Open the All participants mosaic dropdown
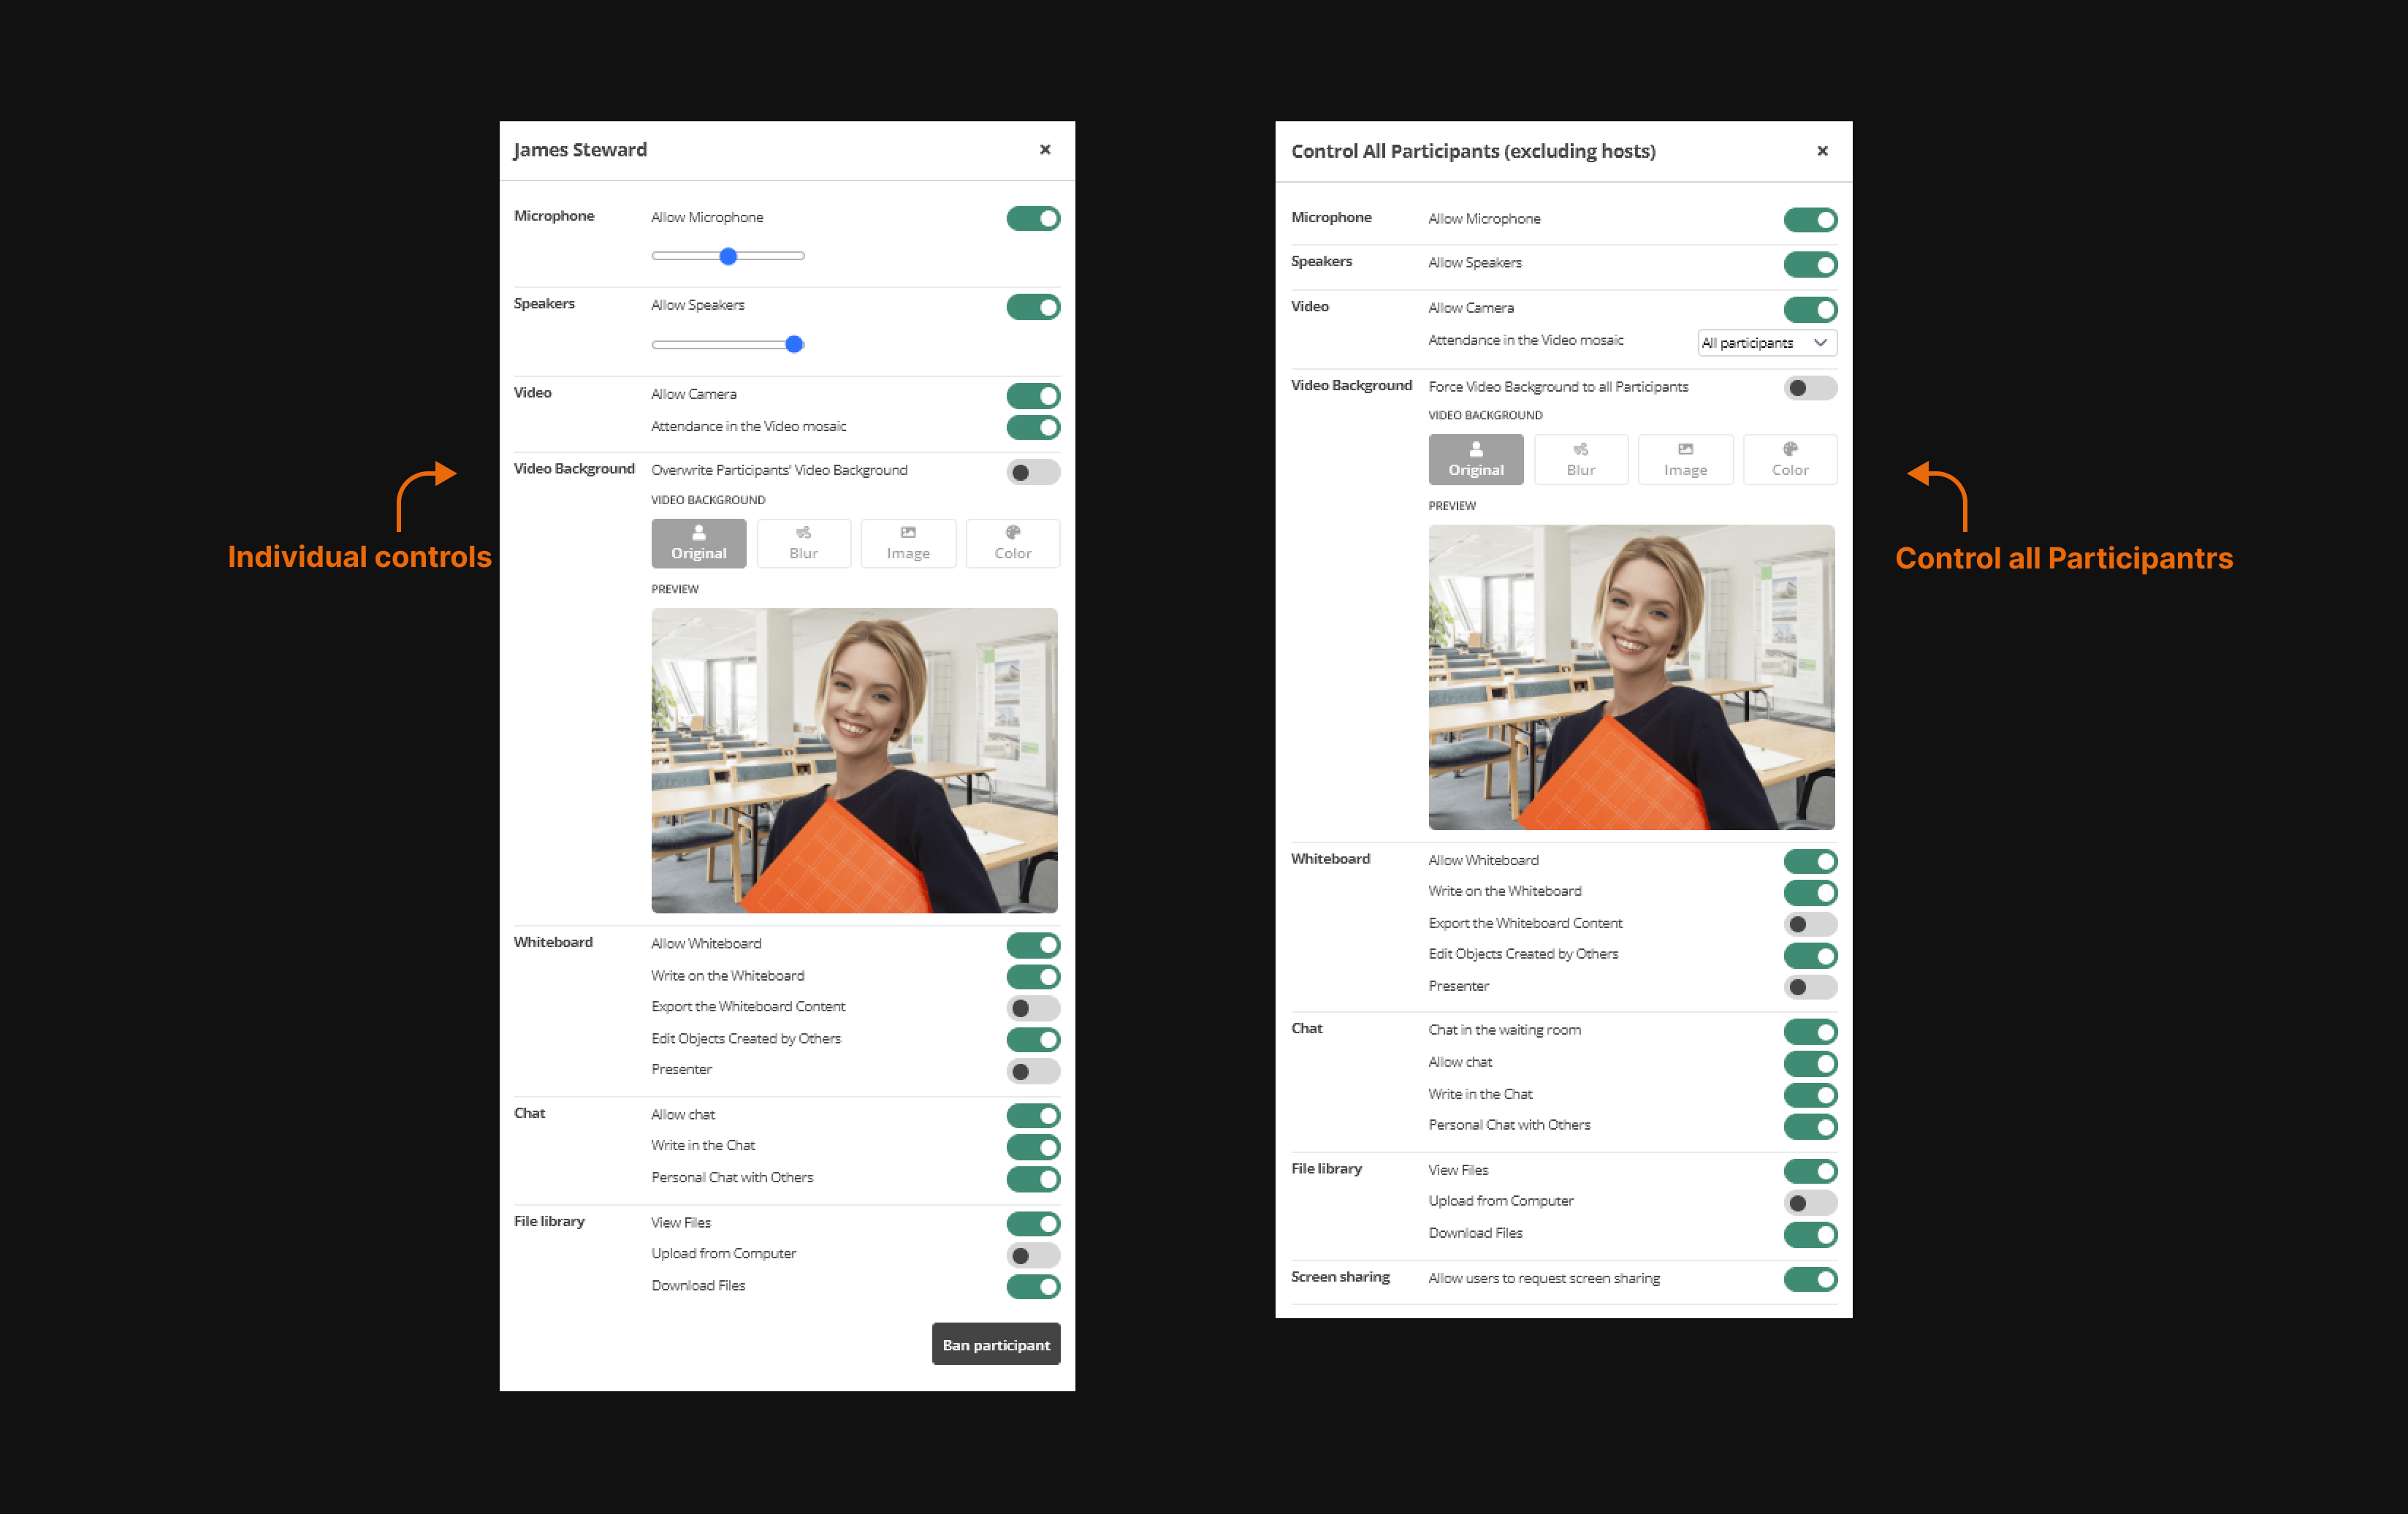2408x1514 pixels. click(x=1767, y=343)
